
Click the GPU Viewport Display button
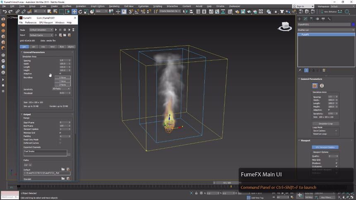(x=325, y=147)
